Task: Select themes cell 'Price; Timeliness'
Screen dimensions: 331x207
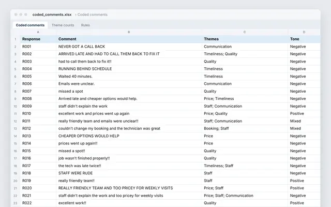Action: click(245, 99)
